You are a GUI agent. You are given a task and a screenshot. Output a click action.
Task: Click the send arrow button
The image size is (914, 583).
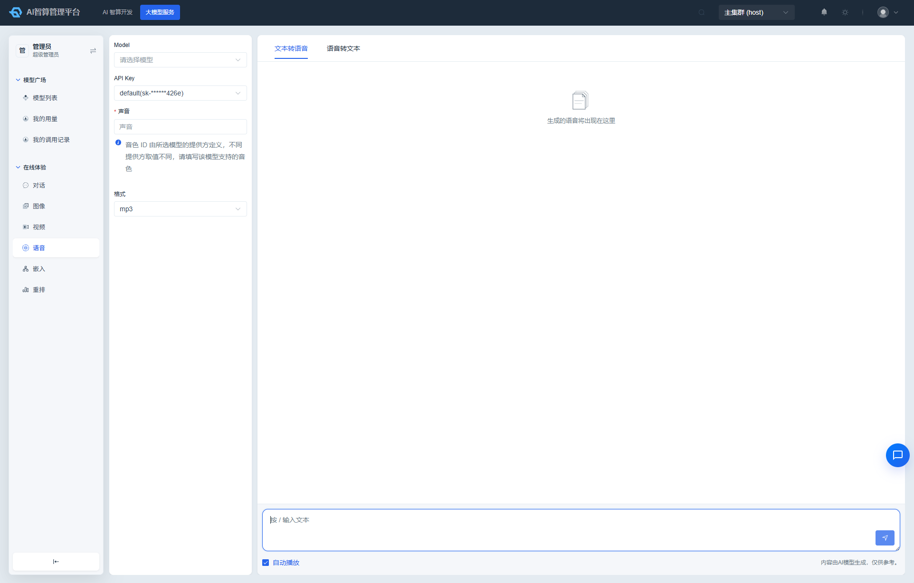pyautogui.click(x=885, y=538)
